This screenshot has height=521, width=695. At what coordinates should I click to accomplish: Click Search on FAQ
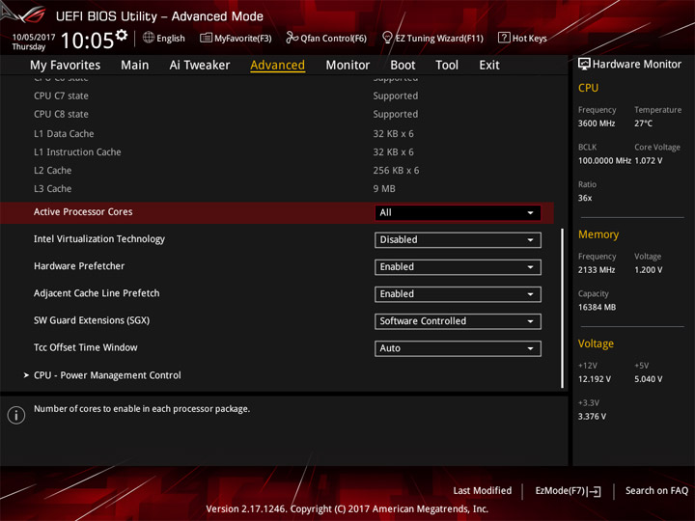coord(656,491)
